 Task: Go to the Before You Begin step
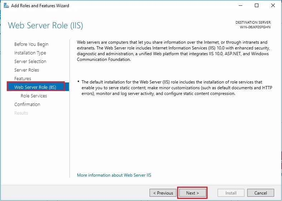pyautogui.click(x=31, y=44)
